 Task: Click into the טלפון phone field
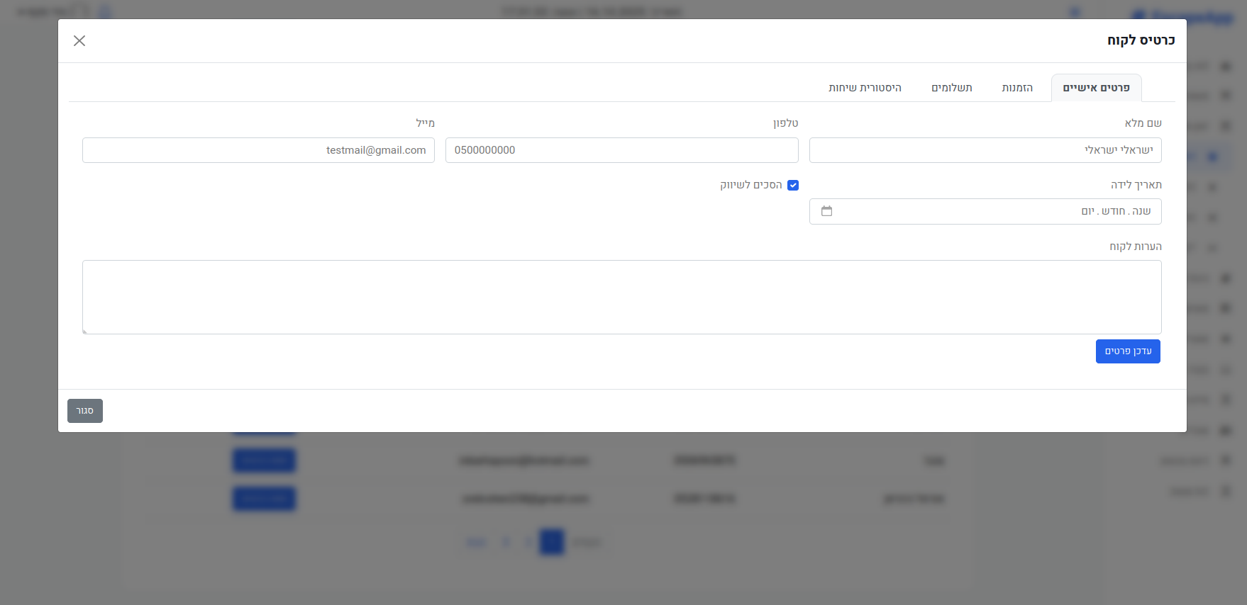tap(621, 150)
